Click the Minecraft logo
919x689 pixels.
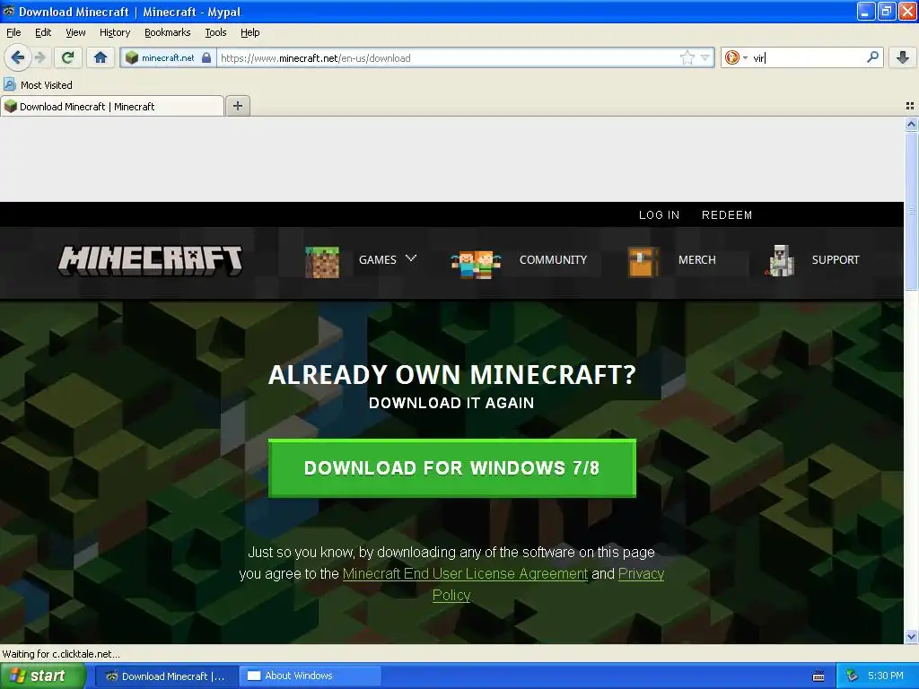click(150, 260)
